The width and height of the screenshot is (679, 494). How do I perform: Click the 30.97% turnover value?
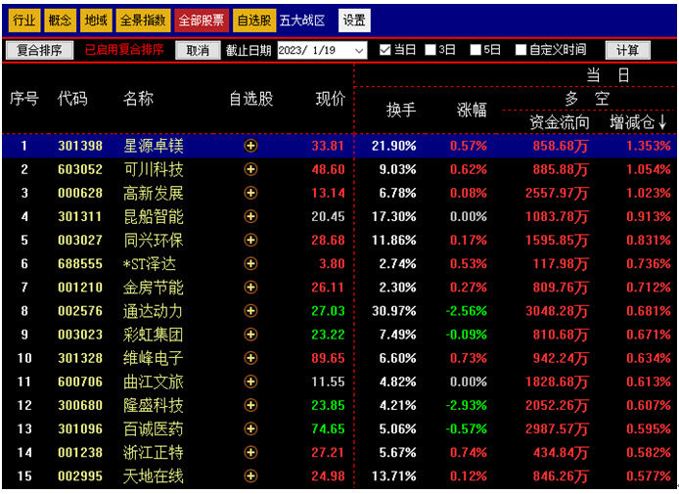[394, 311]
